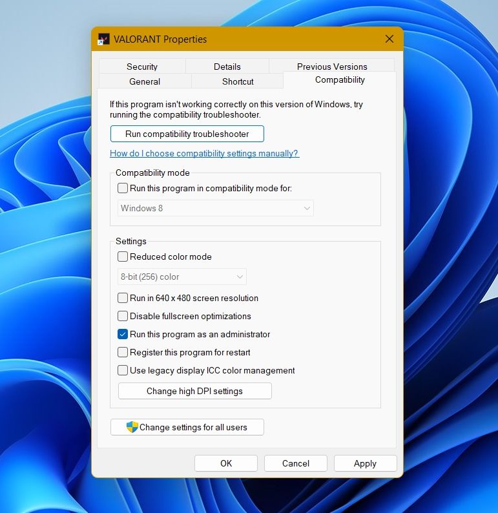The image size is (498, 513).
Task: Open Change high DPI settings
Action: pos(194,391)
